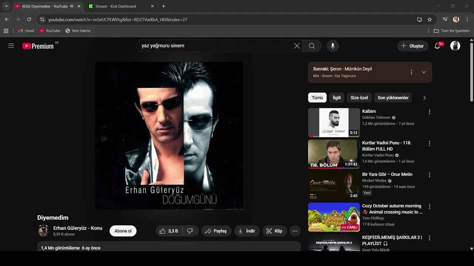Mute the YouTube tab audio icon
This screenshot has width=474, height=266.
pyautogui.click(x=71, y=6)
